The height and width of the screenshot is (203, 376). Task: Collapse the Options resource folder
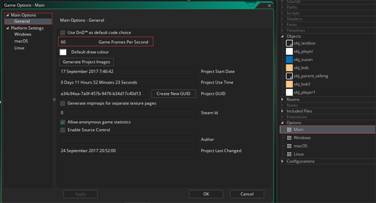tap(282, 122)
